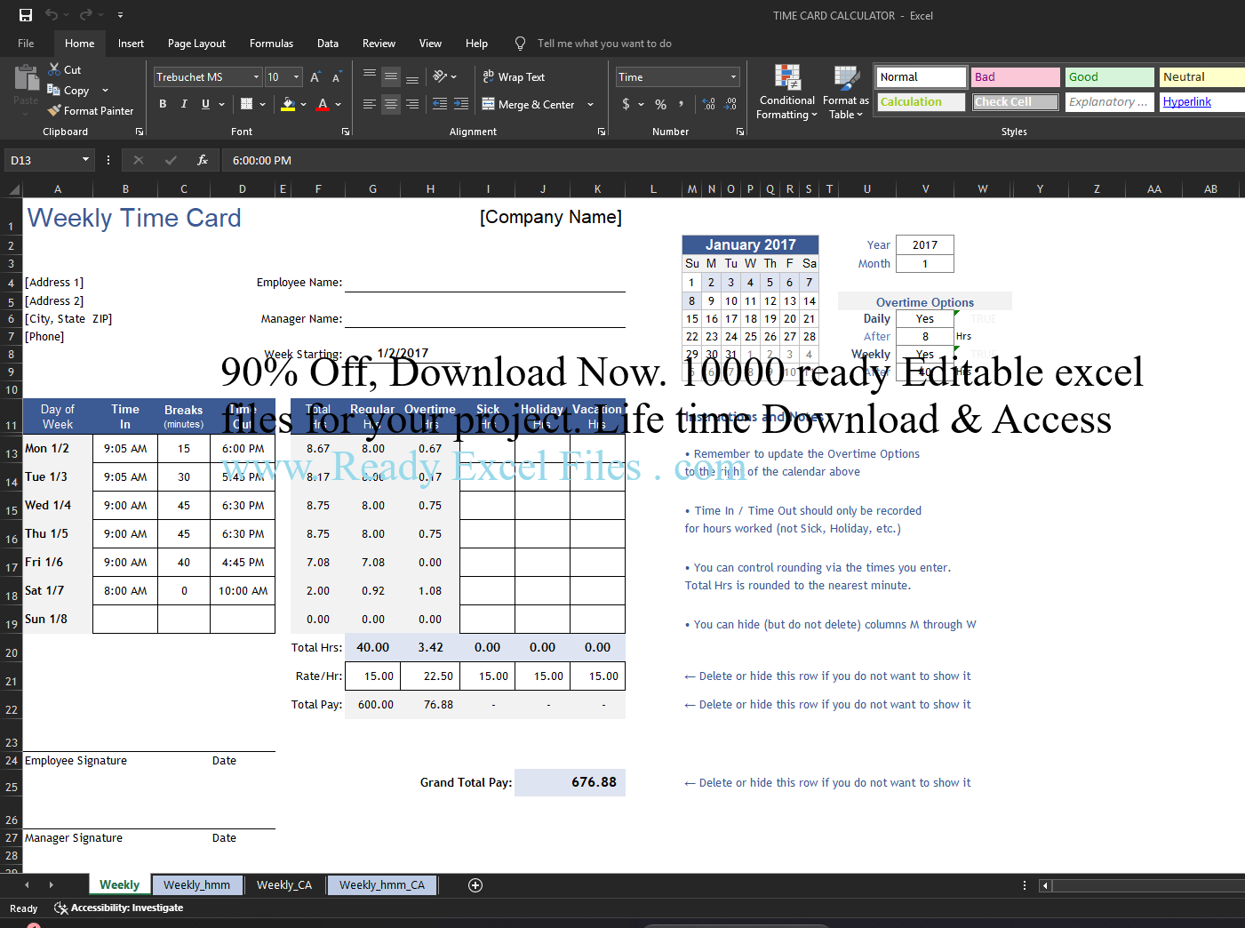Click the Percent Style icon
Viewport: 1245px width, 928px height.
point(660,104)
